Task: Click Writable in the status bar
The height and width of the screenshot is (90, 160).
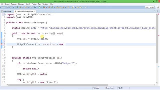Action: point(96,88)
